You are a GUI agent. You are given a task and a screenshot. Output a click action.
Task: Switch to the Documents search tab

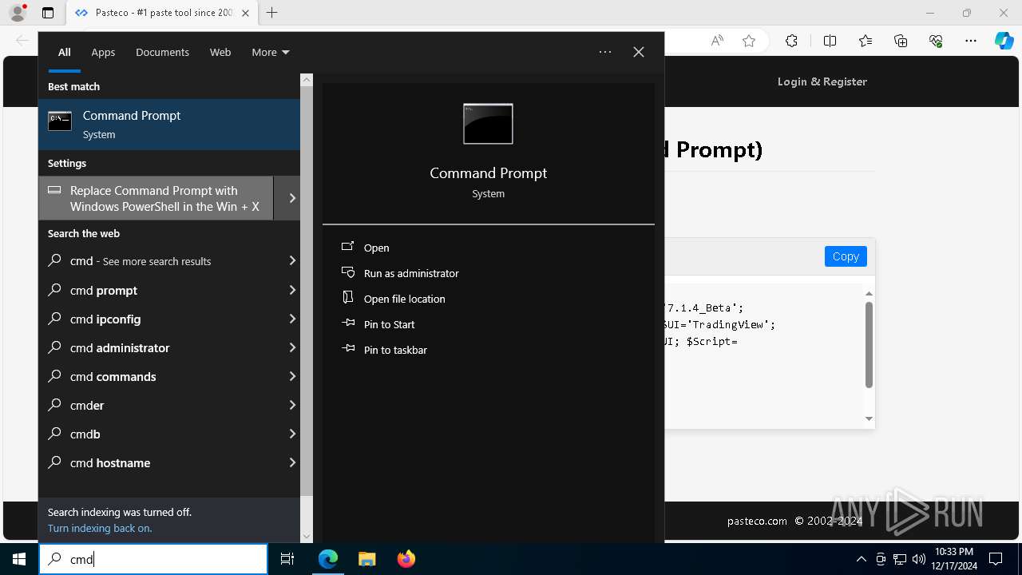point(162,53)
